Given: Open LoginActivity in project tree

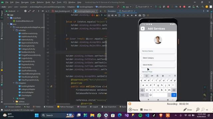Looking at the screenshot, I should coord(26,58).
